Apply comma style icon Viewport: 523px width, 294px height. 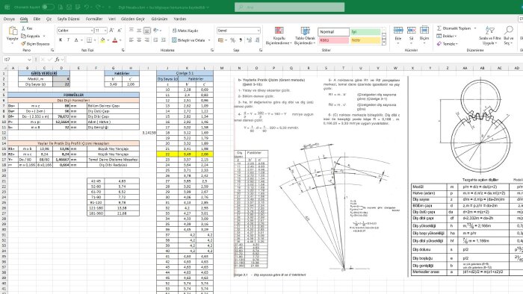tap(241, 40)
